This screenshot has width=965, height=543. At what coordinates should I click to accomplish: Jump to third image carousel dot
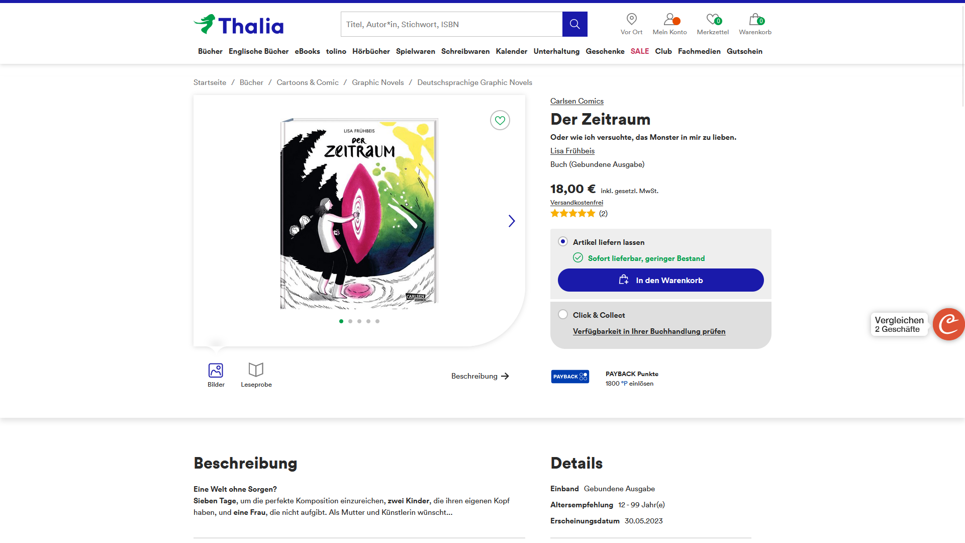[x=359, y=321]
